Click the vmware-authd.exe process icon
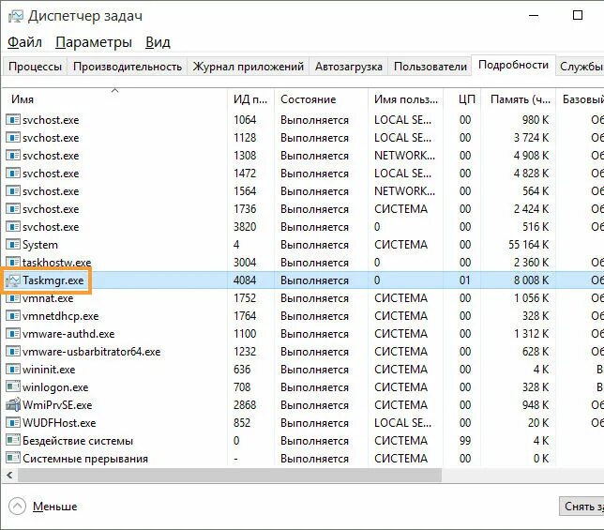 [x=13, y=334]
